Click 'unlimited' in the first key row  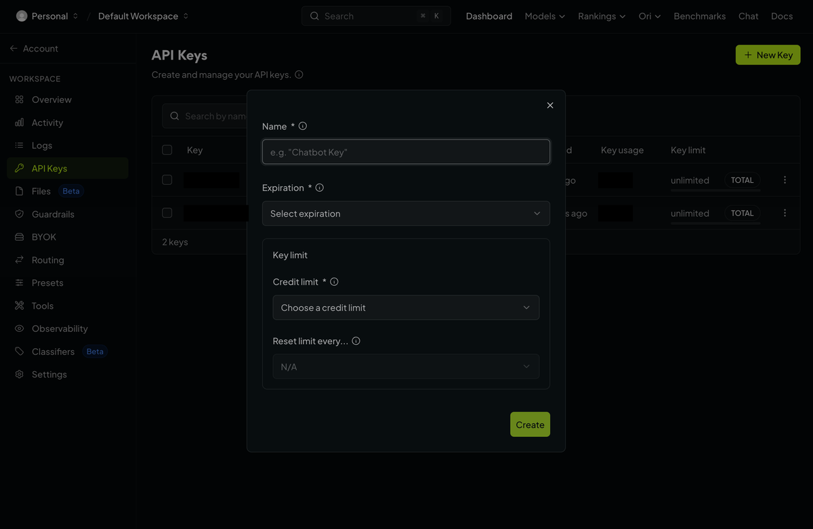690,180
